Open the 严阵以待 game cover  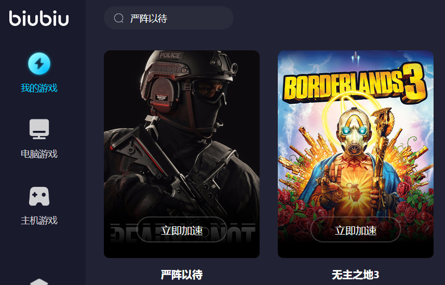pos(182,154)
